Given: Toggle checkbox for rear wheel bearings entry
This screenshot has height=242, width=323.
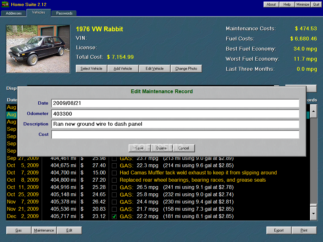Looking at the screenshot, I should point(114,180).
